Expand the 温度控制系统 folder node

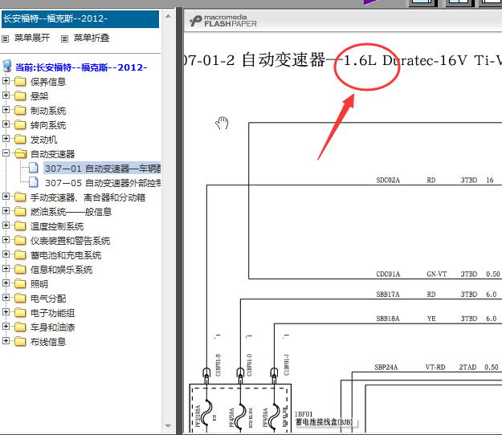pyautogui.click(x=6, y=226)
